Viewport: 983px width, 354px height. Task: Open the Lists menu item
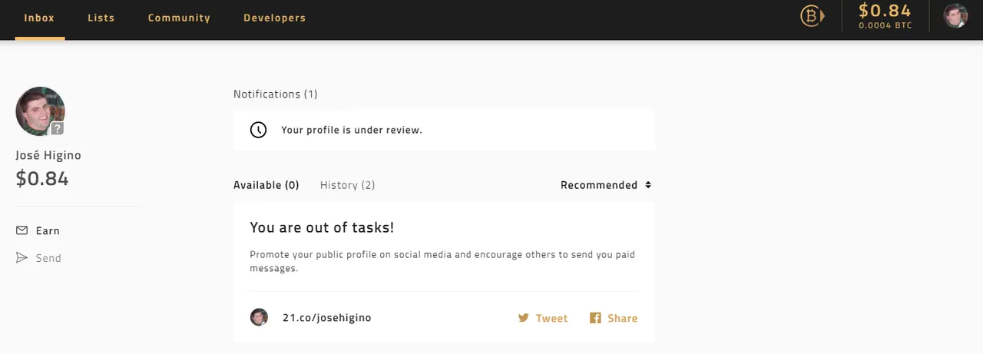click(x=101, y=18)
